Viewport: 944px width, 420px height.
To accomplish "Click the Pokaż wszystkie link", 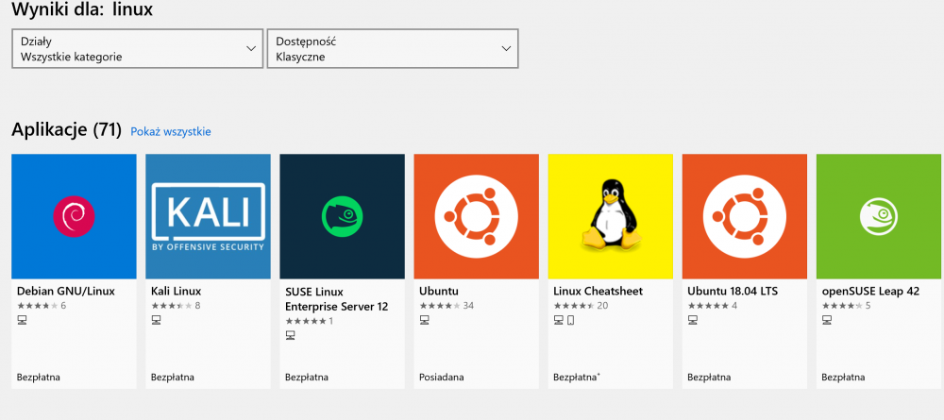I will (x=171, y=131).
